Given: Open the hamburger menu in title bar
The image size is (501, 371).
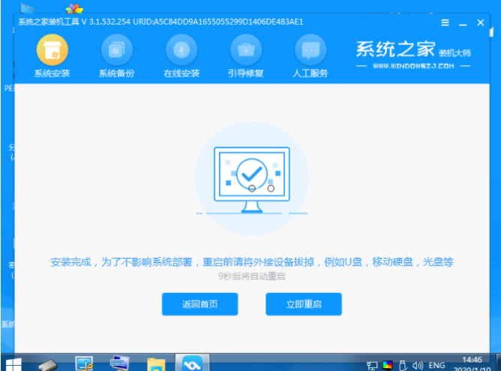Looking at the screenshot, I should 445,22.
